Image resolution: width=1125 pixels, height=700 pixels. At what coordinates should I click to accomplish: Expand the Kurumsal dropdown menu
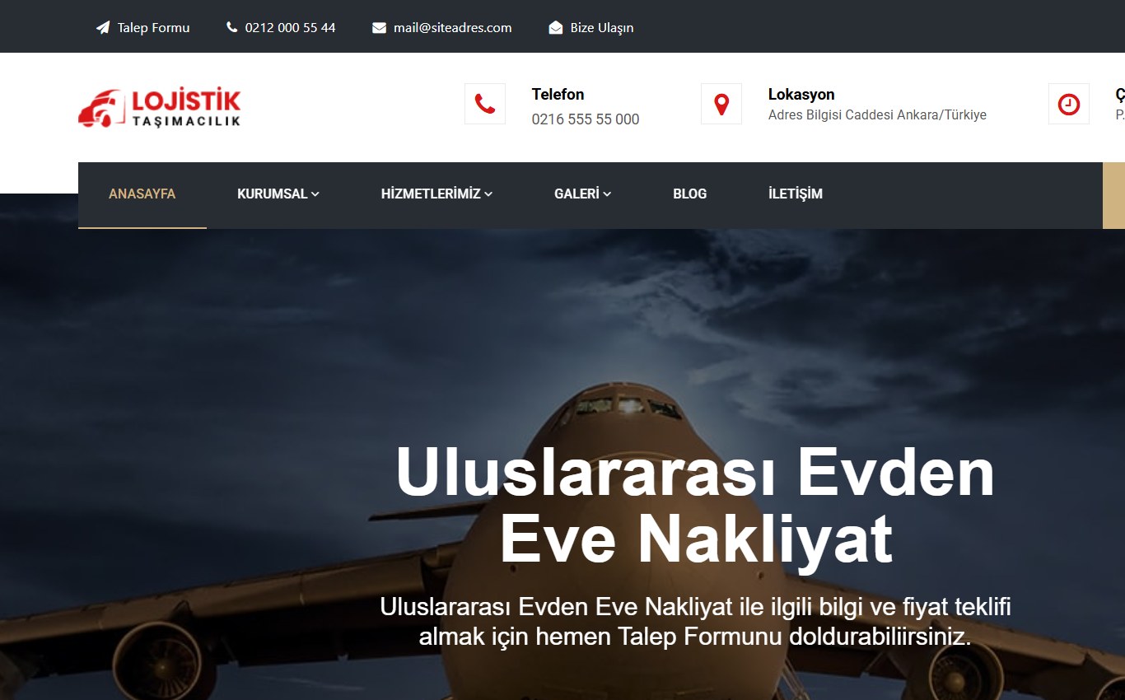(278, 194)
